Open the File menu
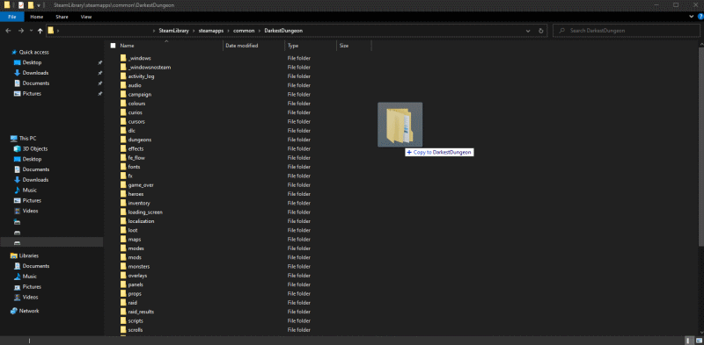Image resolution: width=704 pixels, height=345 pixels. [12, 17]
